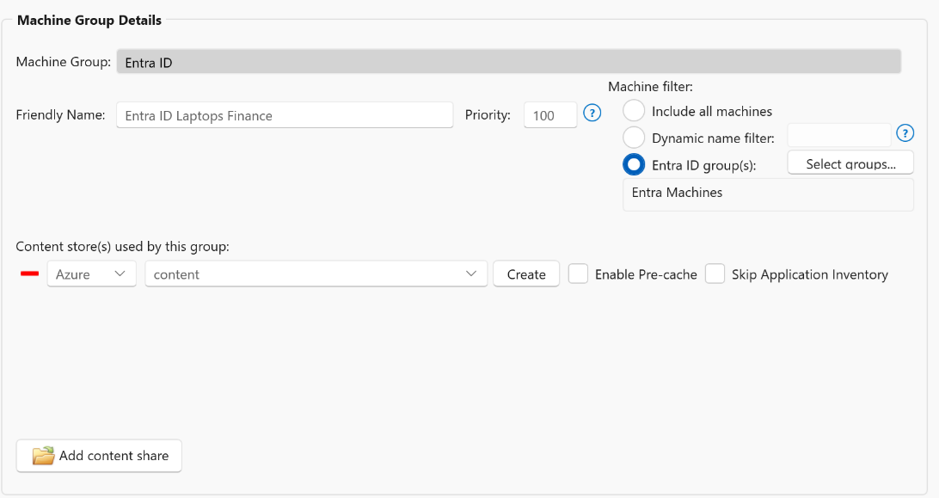Select Entra ID group(s) radio button
Image resolution: width=939 pixels, height=498 pixels.
point(634,164)
